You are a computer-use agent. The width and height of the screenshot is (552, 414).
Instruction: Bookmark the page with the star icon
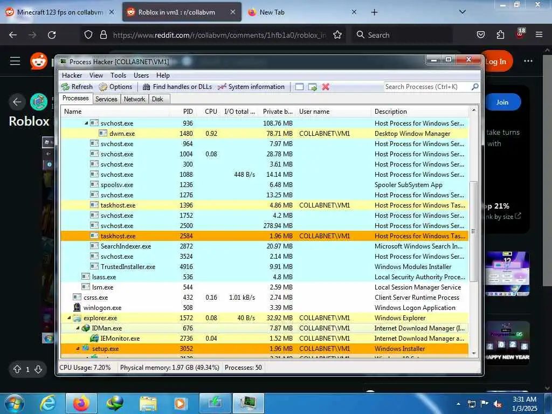pos(337,35)
